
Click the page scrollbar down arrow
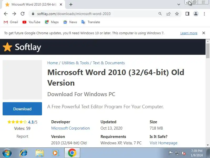[x=208, y=145]
